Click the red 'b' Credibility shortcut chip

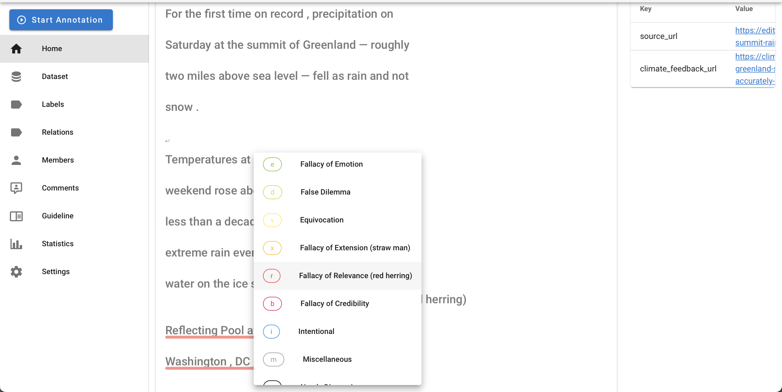click(x=272, y=303)
